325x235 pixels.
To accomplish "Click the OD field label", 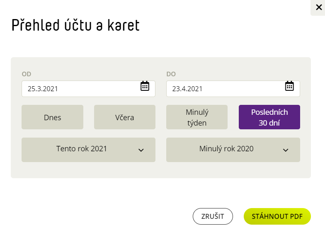I will tap(27, 74).
